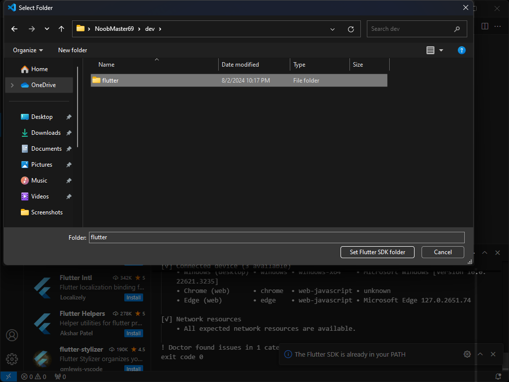This screenshot has width=509, height=382.
Task: Open Flutter Helpers extension entry
Action: [88, 323]
